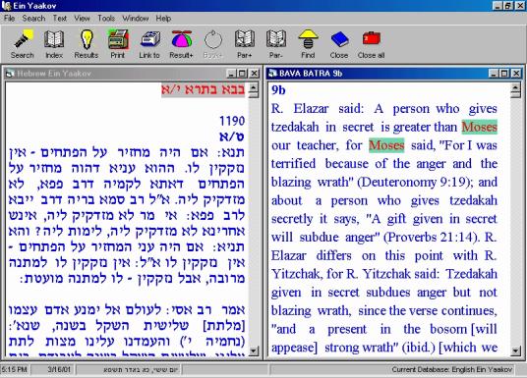
Task: Maximize the Hebrew Ein Yaakov window
Action: (x=242, y=74)
